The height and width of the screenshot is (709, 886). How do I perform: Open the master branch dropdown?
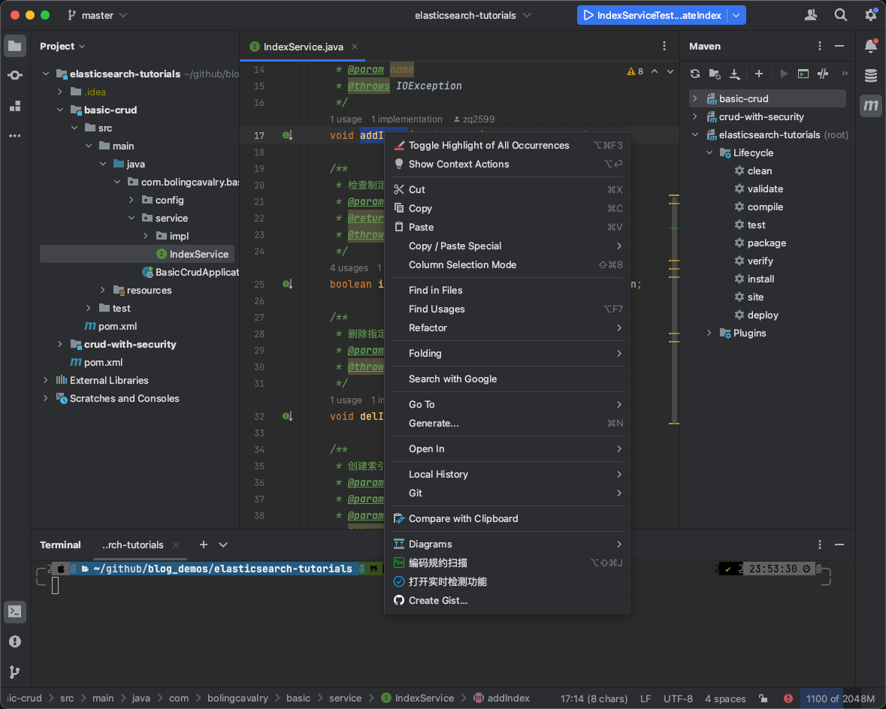click(97, 15)
